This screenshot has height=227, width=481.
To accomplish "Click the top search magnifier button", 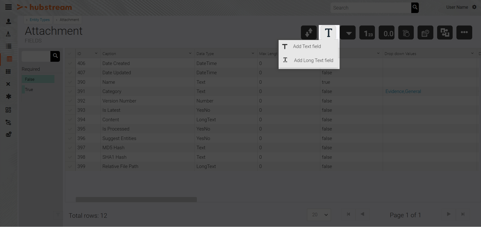I will pyautogui.click(x=415, y=7).
